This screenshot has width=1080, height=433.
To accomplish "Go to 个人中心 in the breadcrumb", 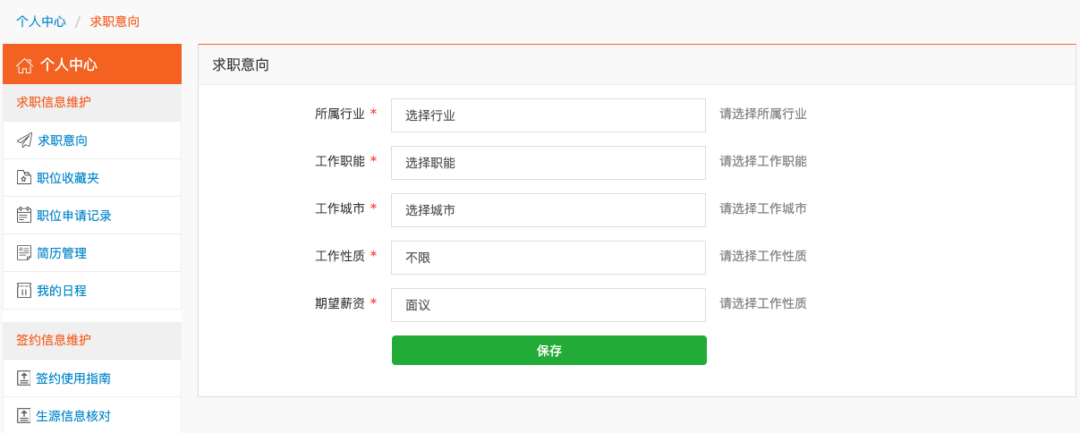I will pos(41,21).
